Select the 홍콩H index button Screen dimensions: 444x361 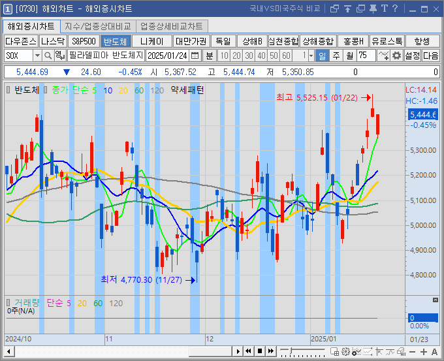coord(353,41)
